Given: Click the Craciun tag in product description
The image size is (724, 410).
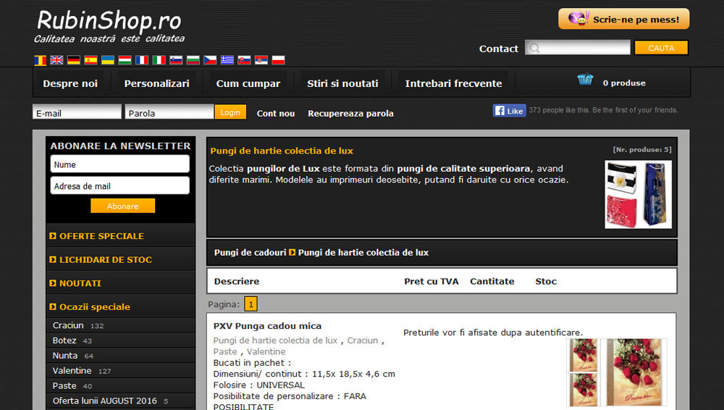Looking at the screenshot, I should 363,340.
